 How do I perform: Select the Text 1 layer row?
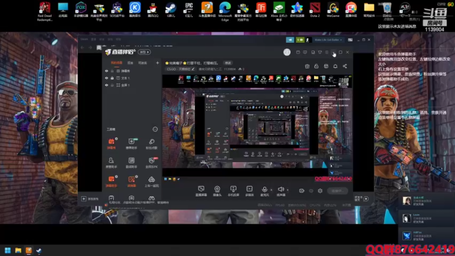pos(131,78)
